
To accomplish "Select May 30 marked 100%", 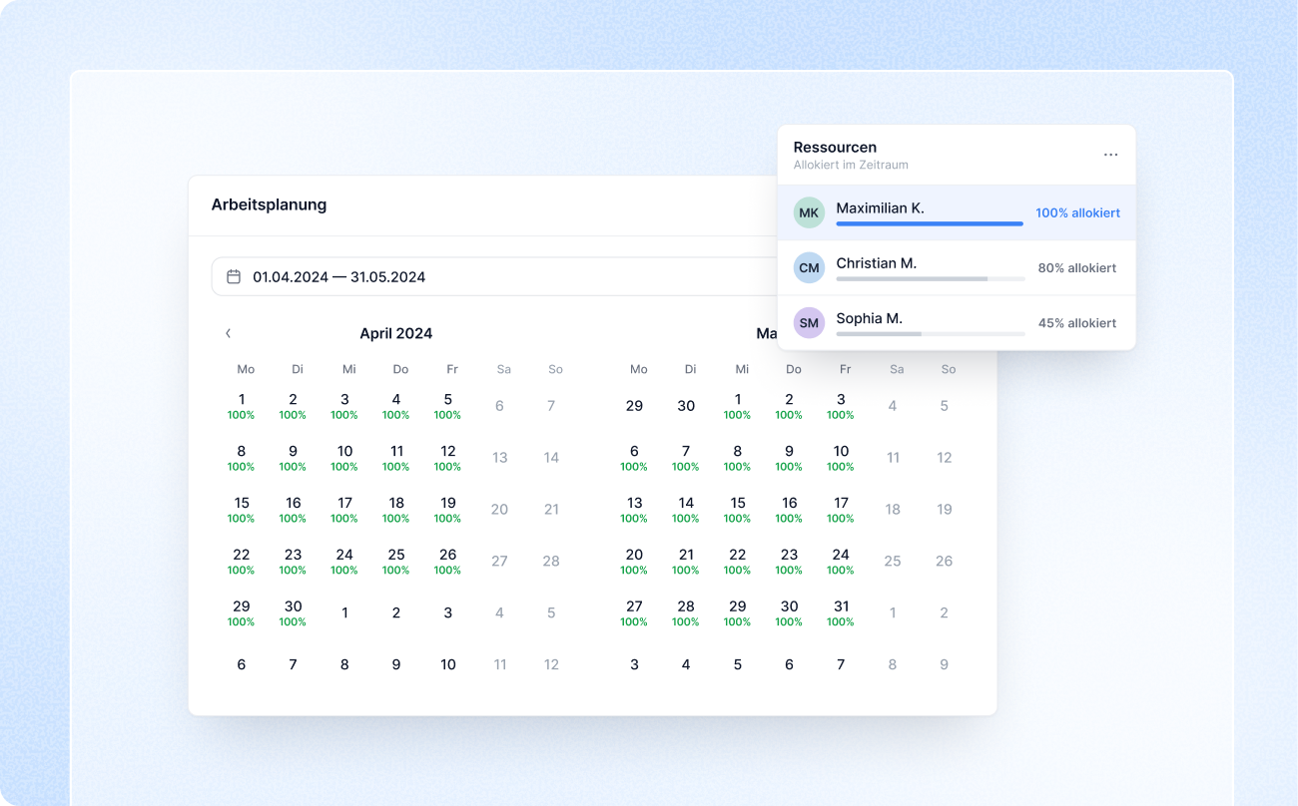I will coord(790,612).
